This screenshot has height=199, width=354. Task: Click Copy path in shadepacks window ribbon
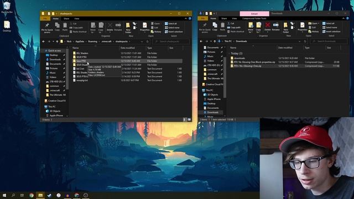[x=76, y=28]
